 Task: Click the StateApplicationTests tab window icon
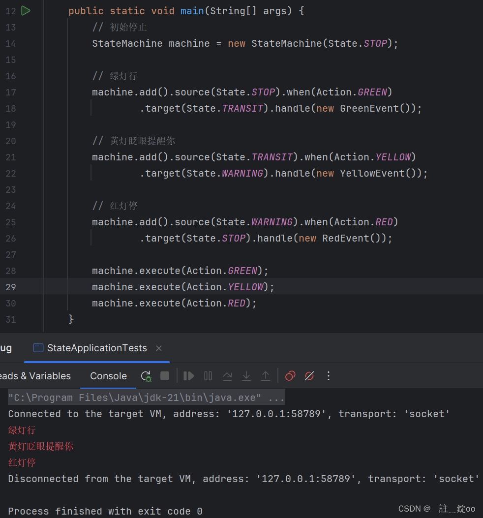coord(38,348)
